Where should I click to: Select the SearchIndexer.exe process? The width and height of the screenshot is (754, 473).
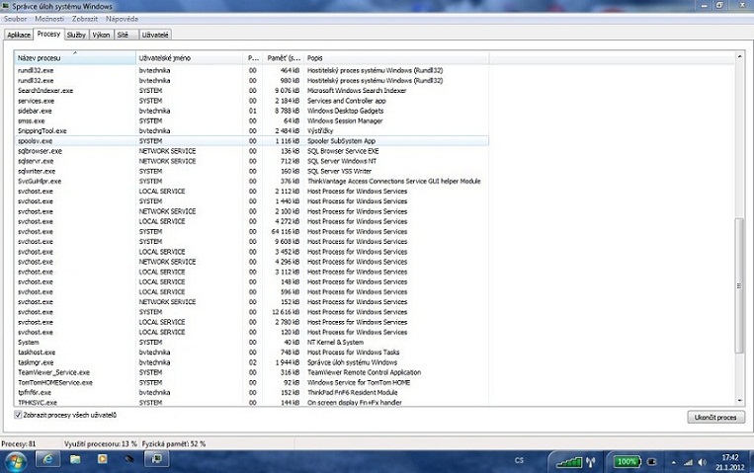pyautogui.click(x=252, y=91)
